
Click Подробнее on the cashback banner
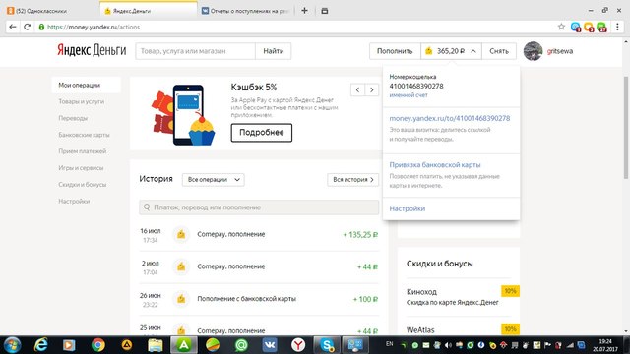(262, 133)
